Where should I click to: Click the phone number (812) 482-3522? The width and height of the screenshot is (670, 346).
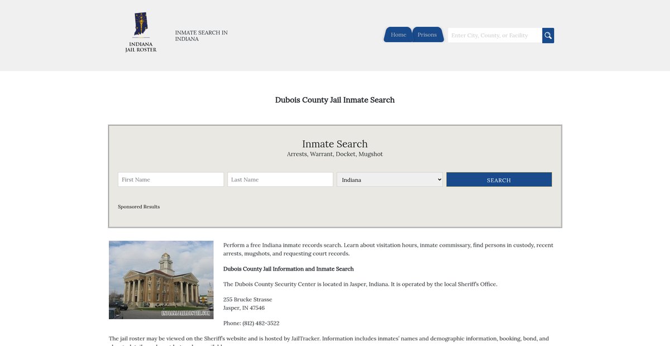point(251,323)
